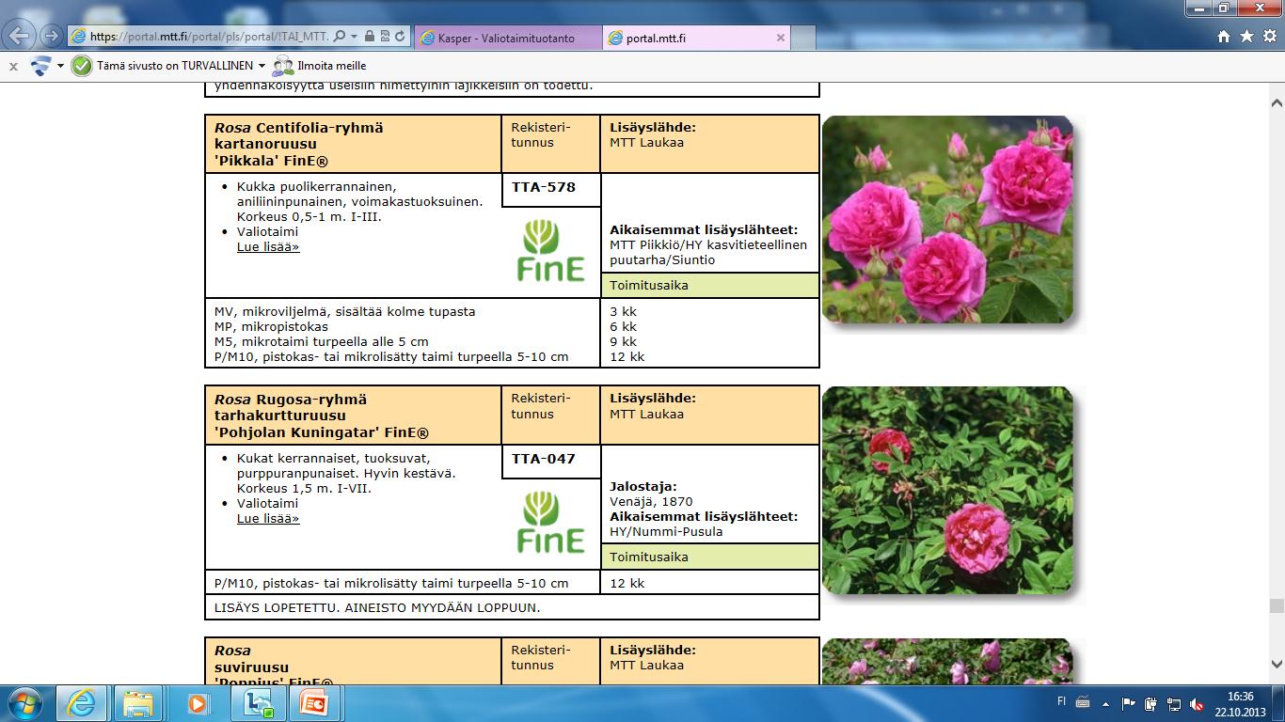1285x722 pixels.
Task: Click the compatibility view icon
Action: 385,37
